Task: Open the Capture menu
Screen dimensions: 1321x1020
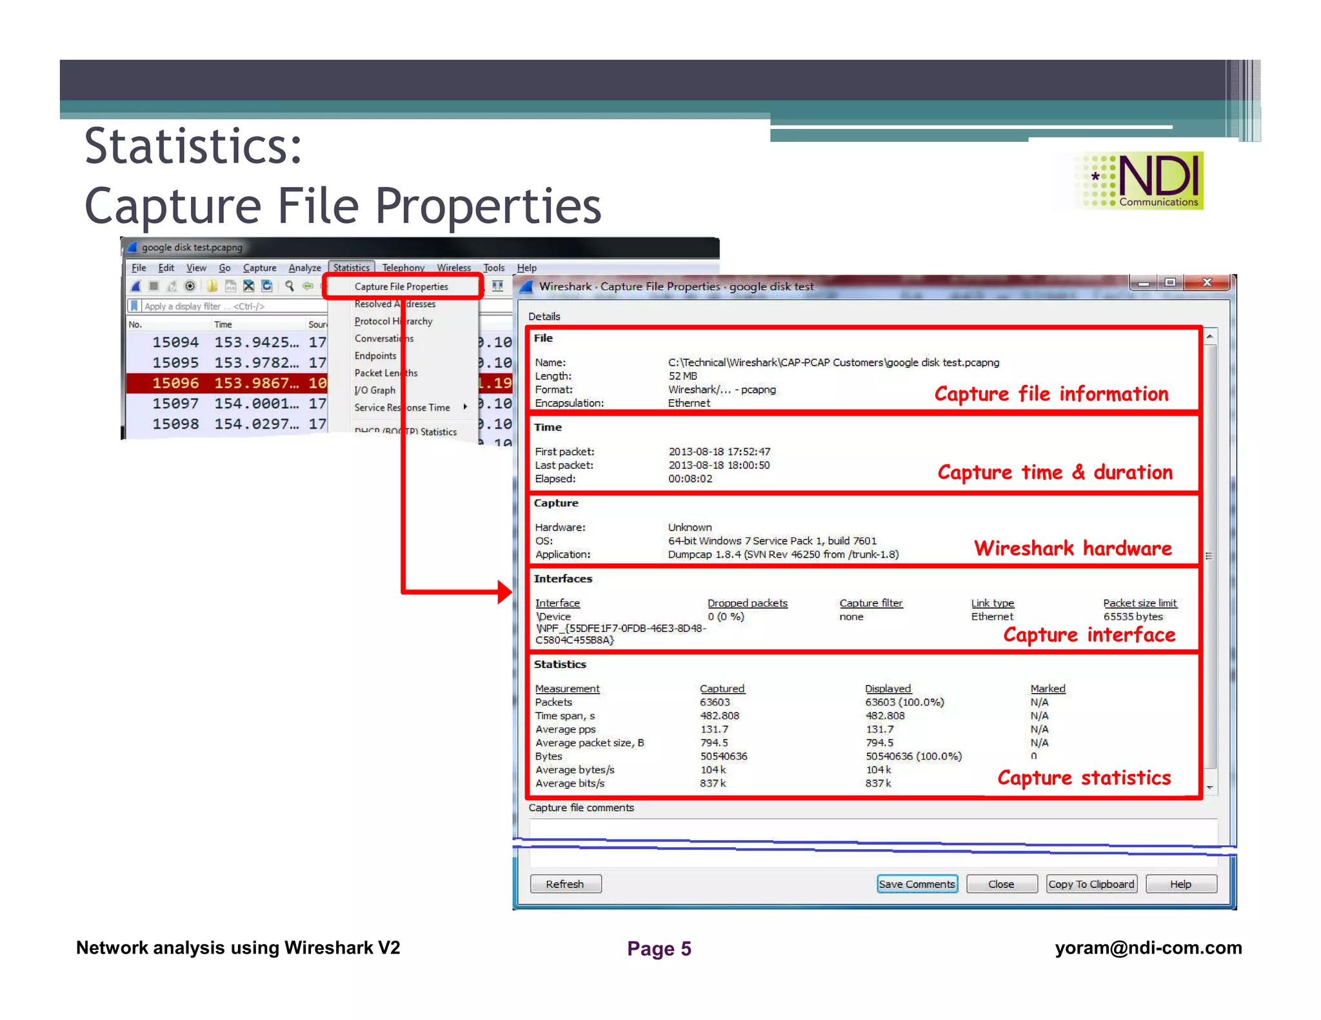Action: pyautogui.click(x=259, y=268)
